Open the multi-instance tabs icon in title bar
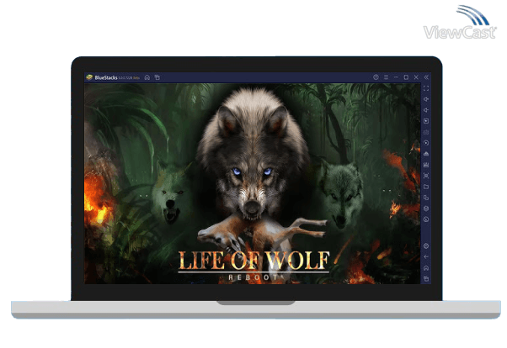This screenshot has height=348, width=507. click(x=157, y=77)
